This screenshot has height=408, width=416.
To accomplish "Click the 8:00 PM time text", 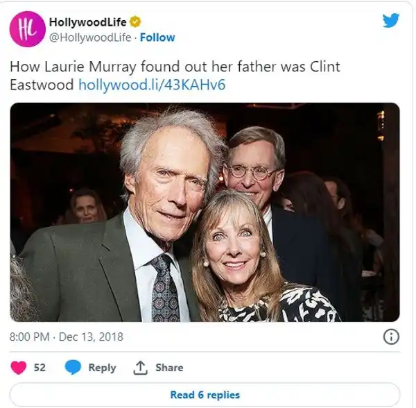I will 31,337.
